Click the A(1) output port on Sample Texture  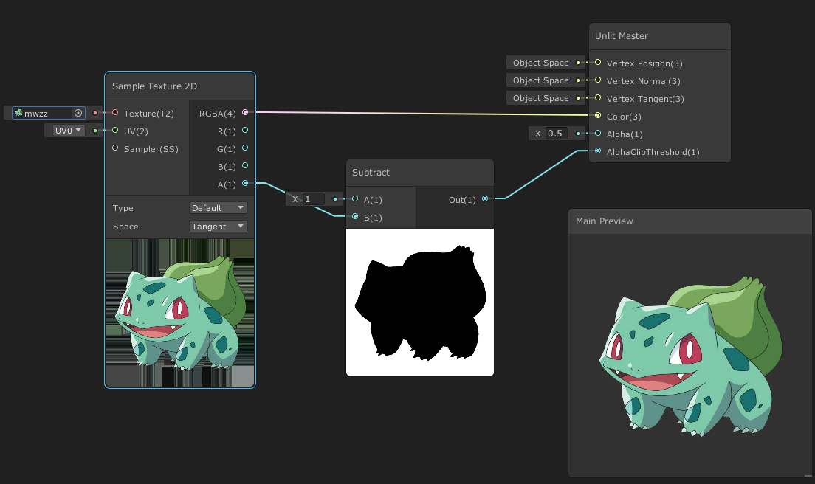[x=245, y=183]
